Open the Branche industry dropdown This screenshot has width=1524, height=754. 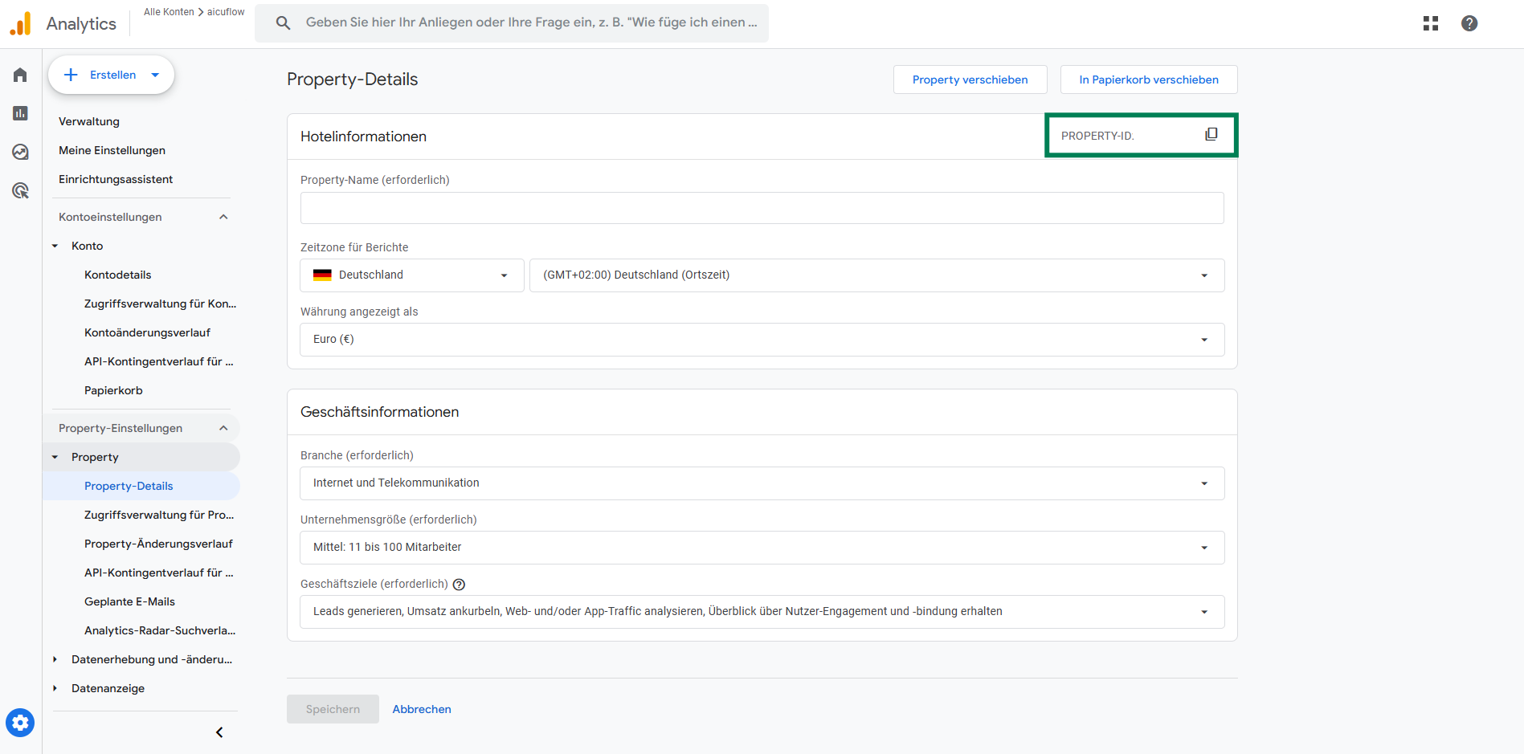pyautogui.click(x=762, y=483)
